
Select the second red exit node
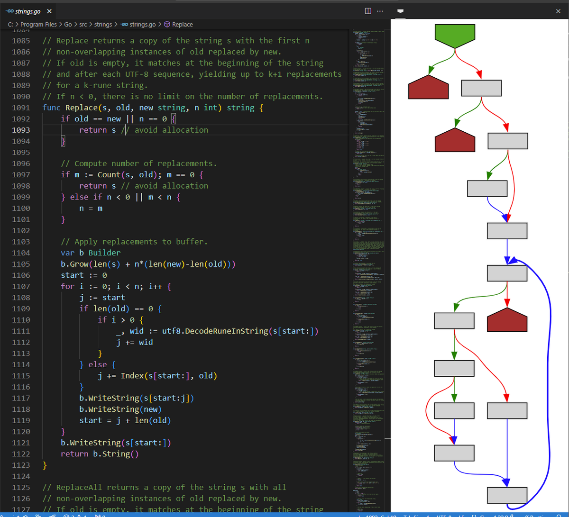click(x=455, y=140)
